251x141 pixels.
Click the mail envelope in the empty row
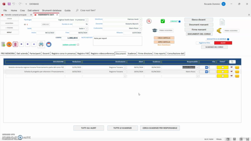coord(237,76)
